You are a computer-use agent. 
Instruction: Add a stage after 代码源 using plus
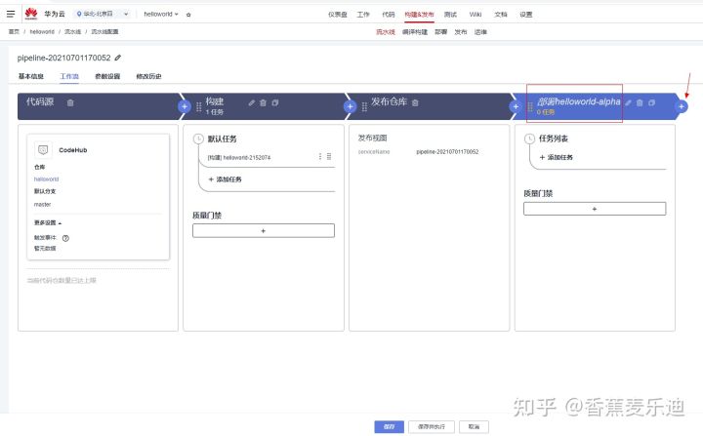(x=185, y=106)
